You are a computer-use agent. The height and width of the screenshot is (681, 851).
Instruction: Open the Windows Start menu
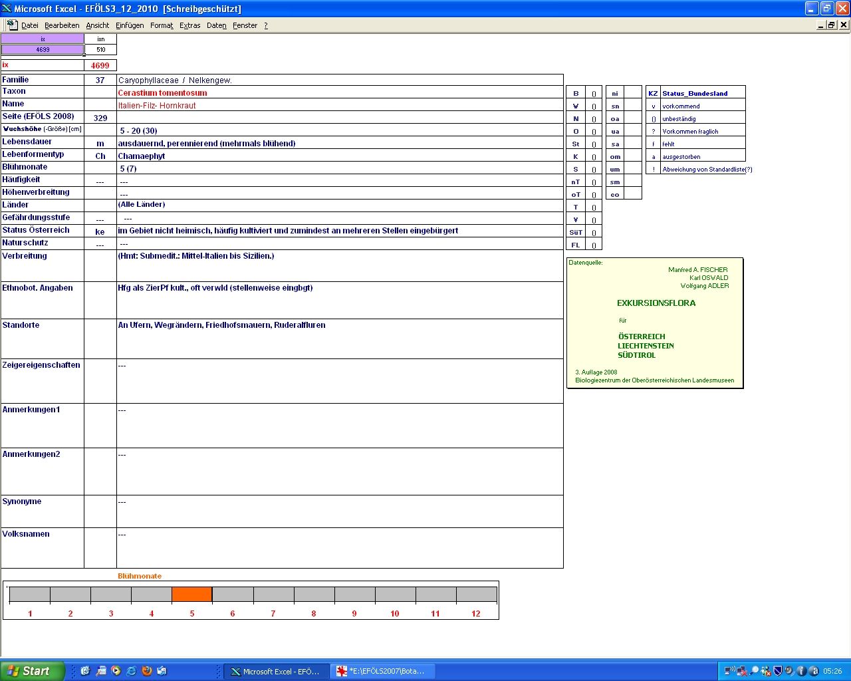[x=33, y=671]
